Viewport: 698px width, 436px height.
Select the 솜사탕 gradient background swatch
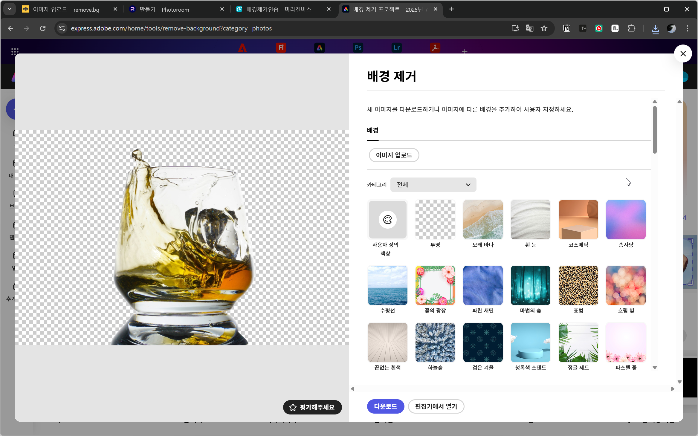tap(626, 220)
